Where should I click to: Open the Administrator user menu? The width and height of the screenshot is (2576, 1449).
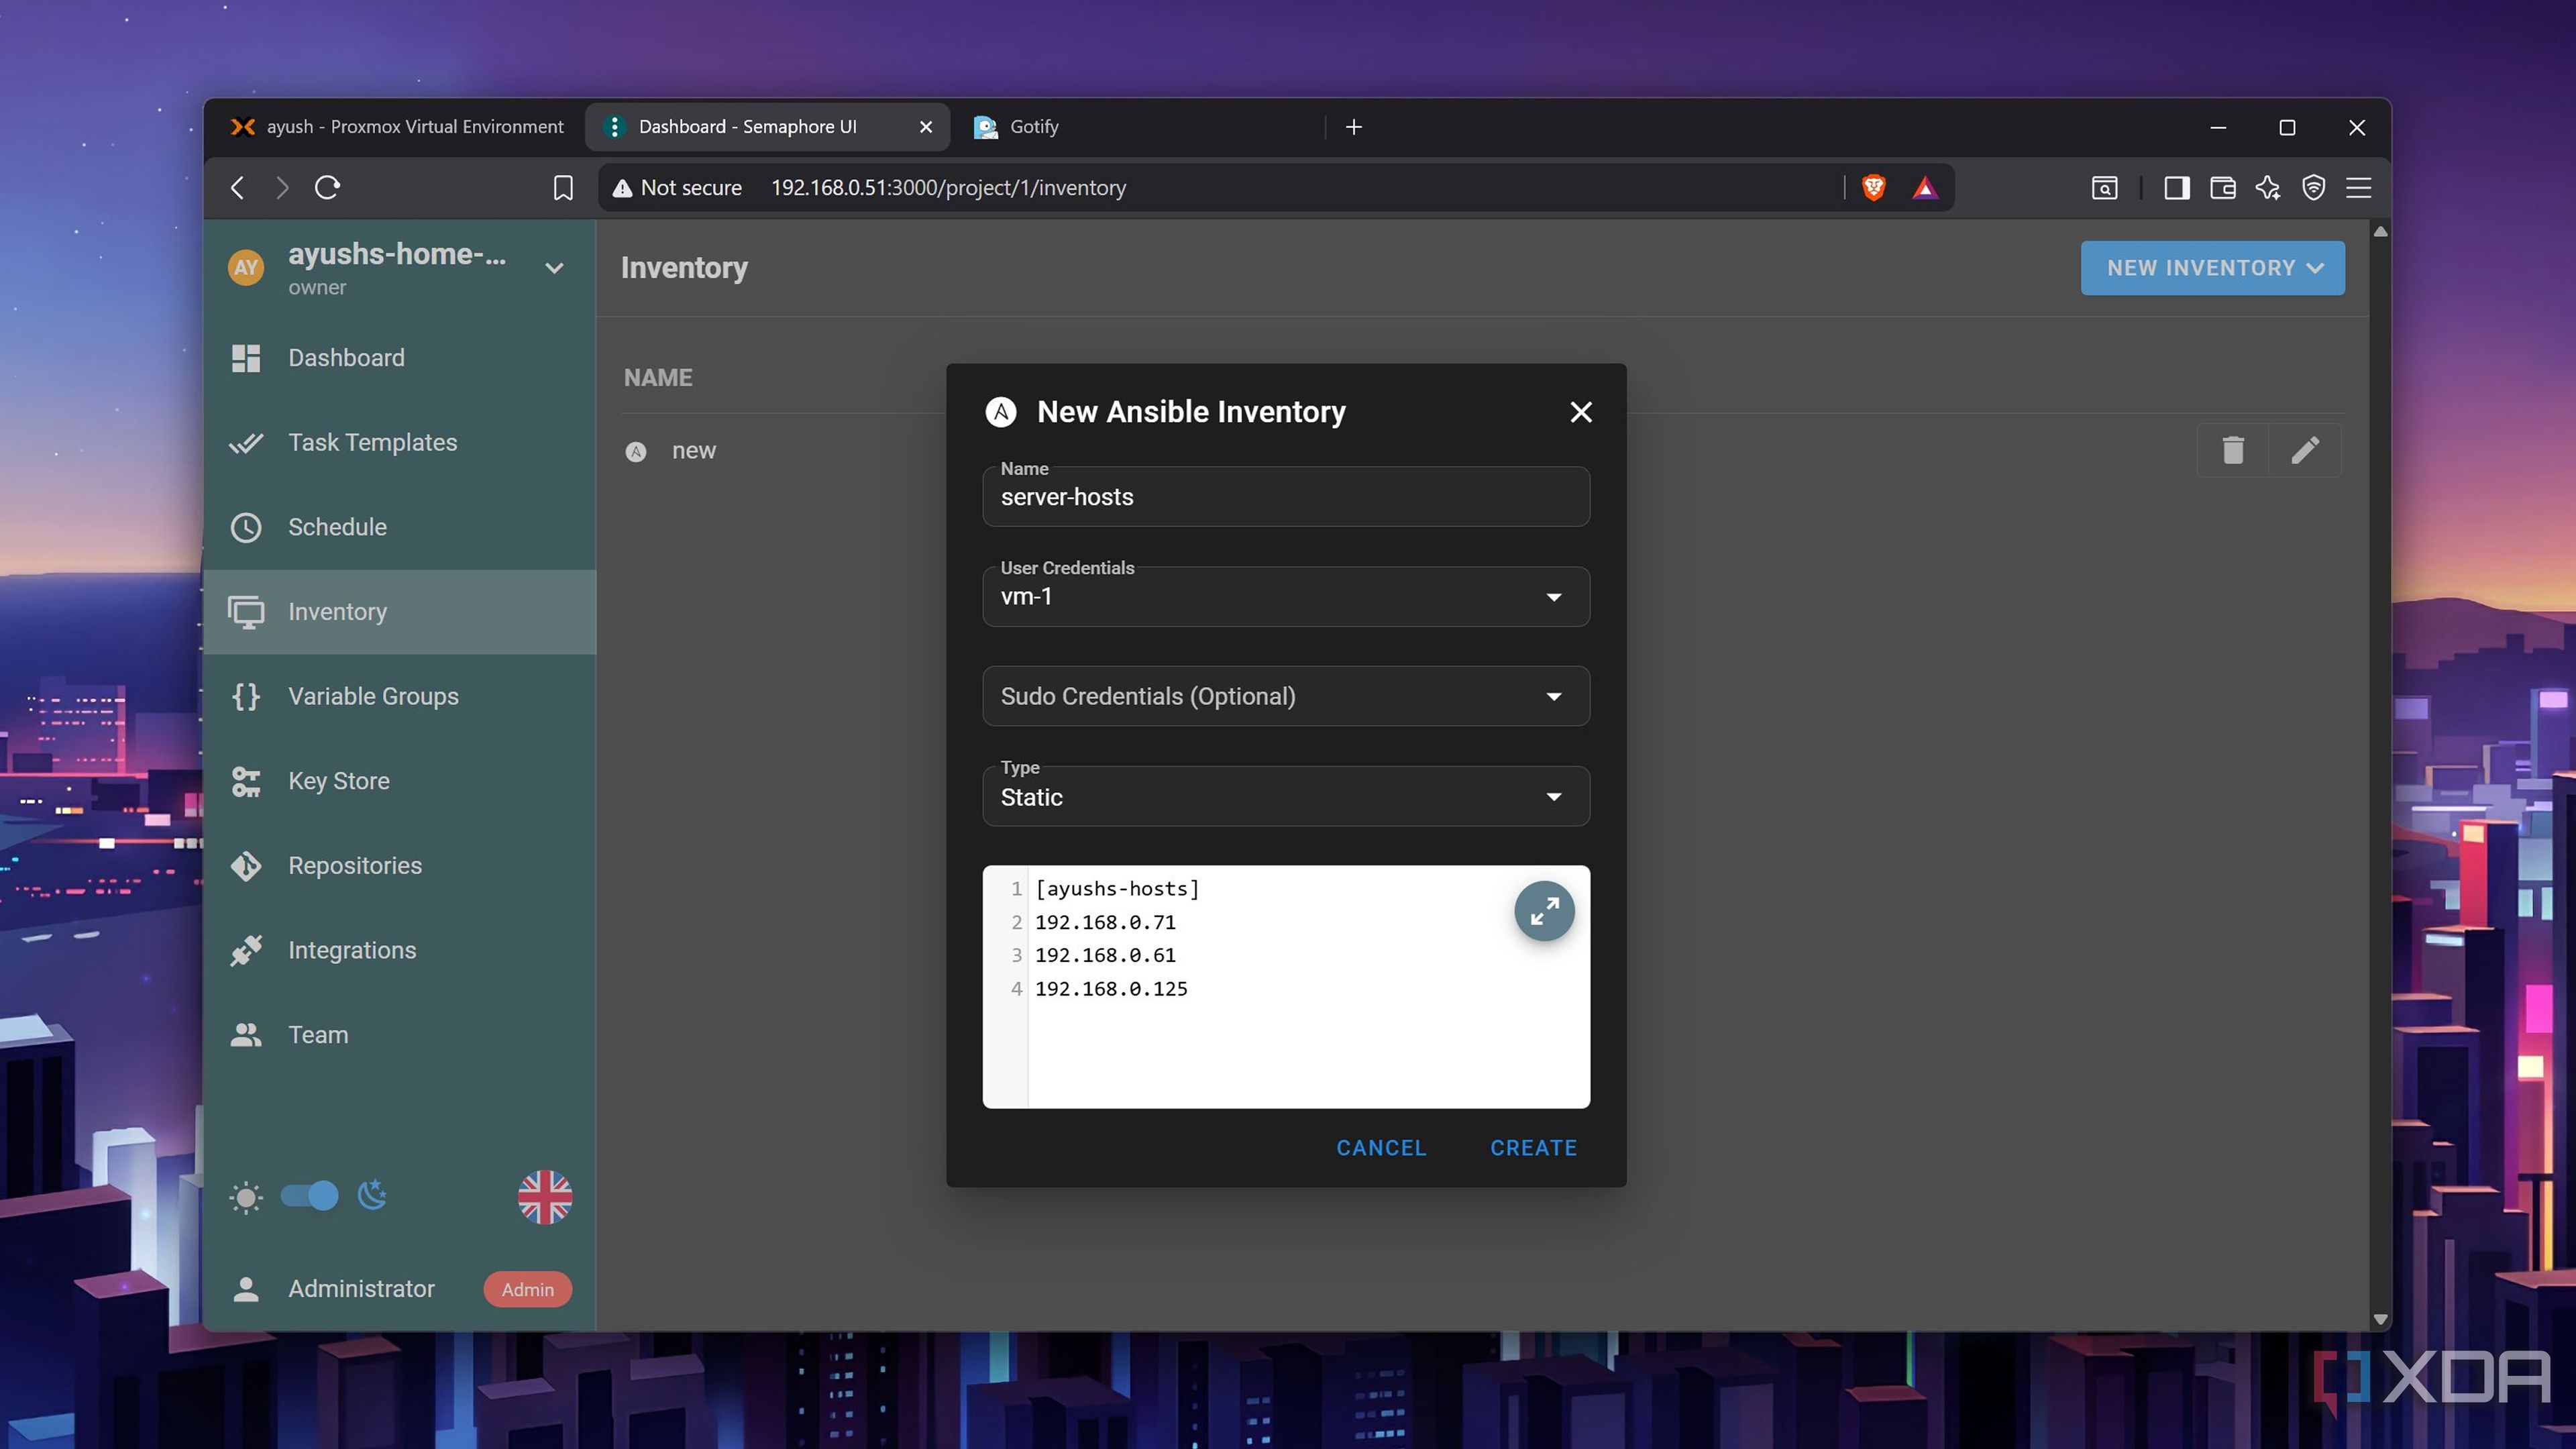pyautogui.click(x=399, y=1289)
